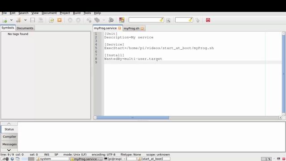Viewport: 286px width, 161px height.
Task: Click the Go to line field
Action: (x=184, y=20)
